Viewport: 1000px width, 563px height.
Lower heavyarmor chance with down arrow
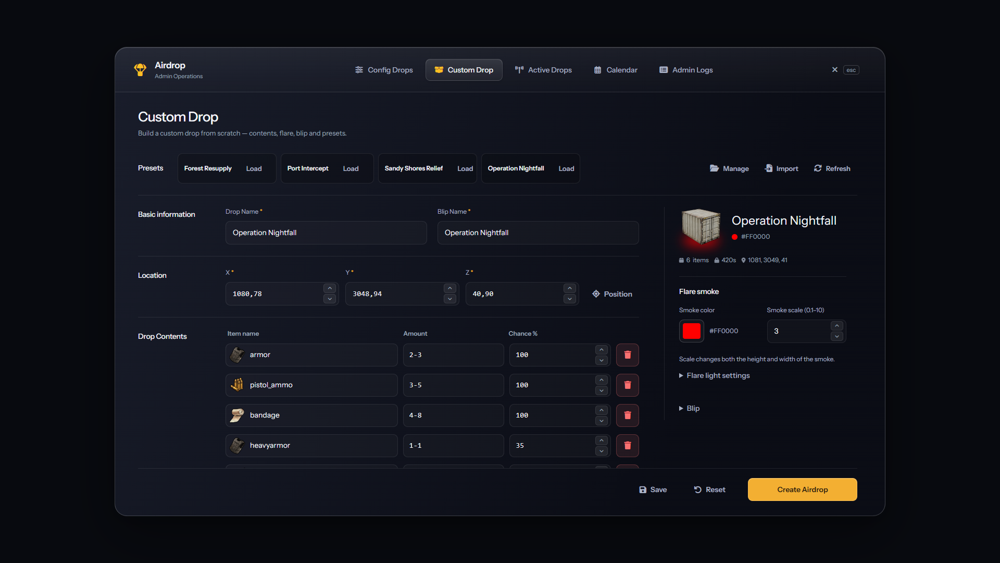[602, 451]
